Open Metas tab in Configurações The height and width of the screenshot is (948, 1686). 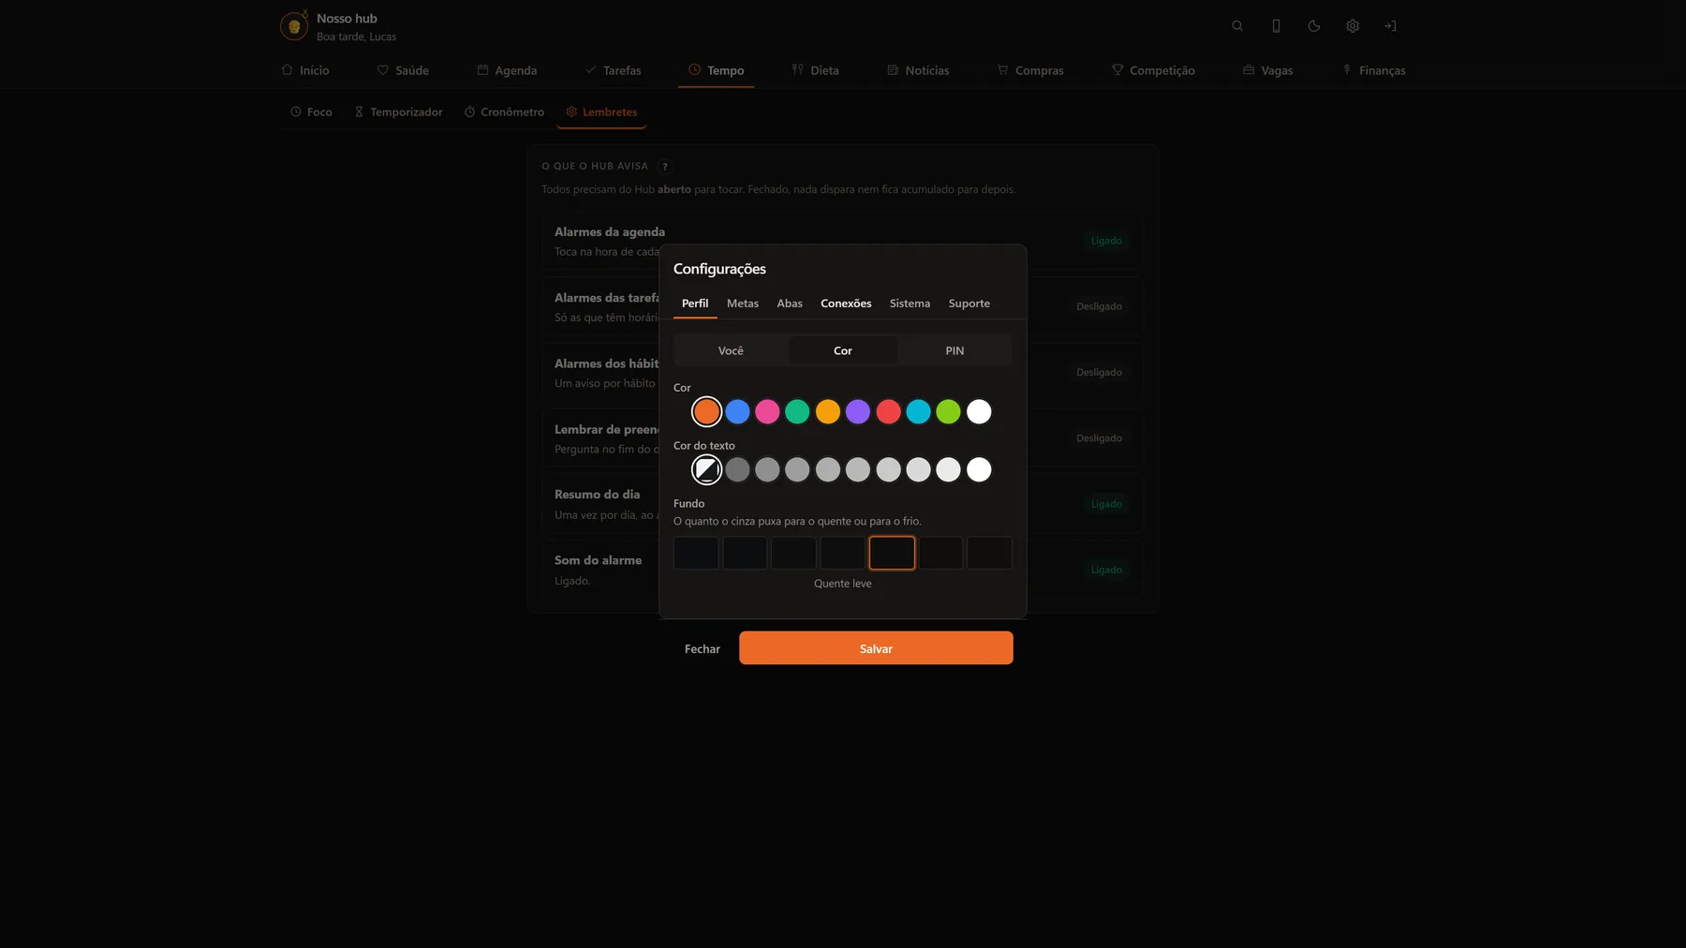pos(743,304)
